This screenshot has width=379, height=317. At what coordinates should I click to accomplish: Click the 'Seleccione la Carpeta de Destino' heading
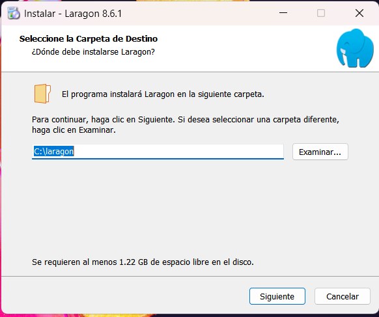pos(89,38)
